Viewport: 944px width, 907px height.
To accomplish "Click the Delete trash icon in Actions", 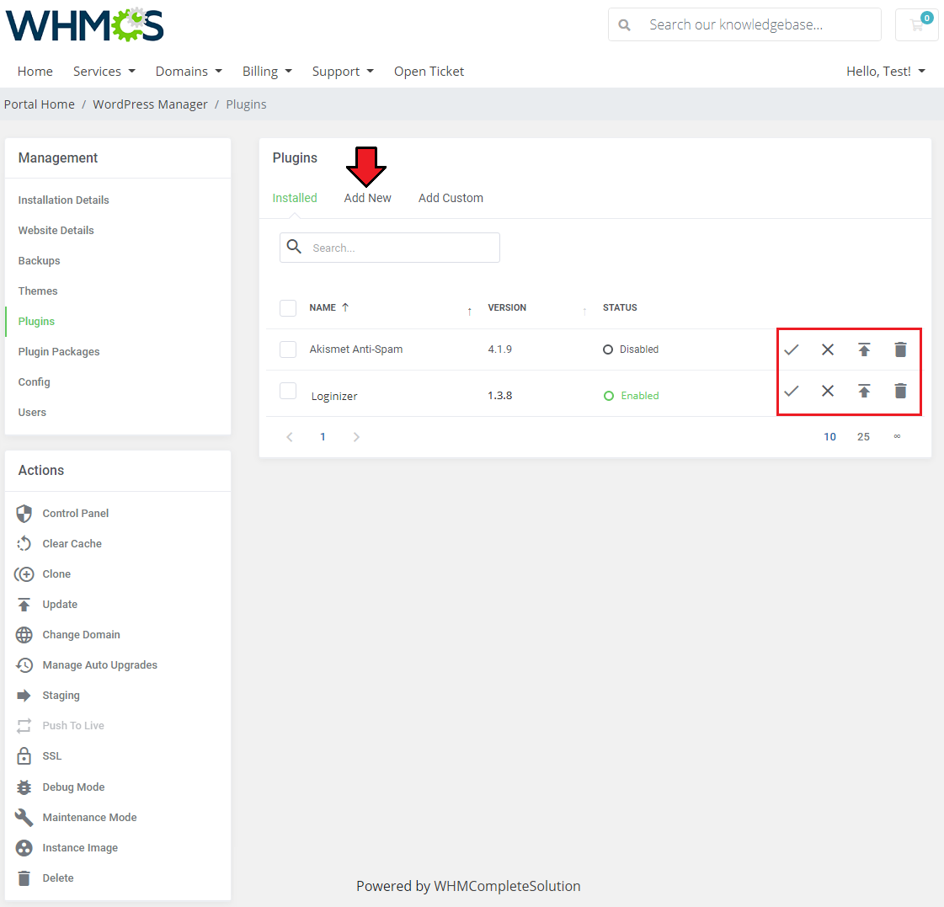I will click(24, 878).
